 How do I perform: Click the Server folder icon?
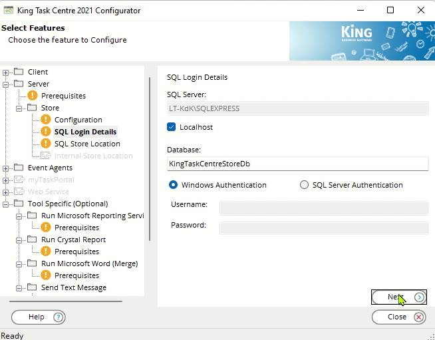(x=19, y=84)
